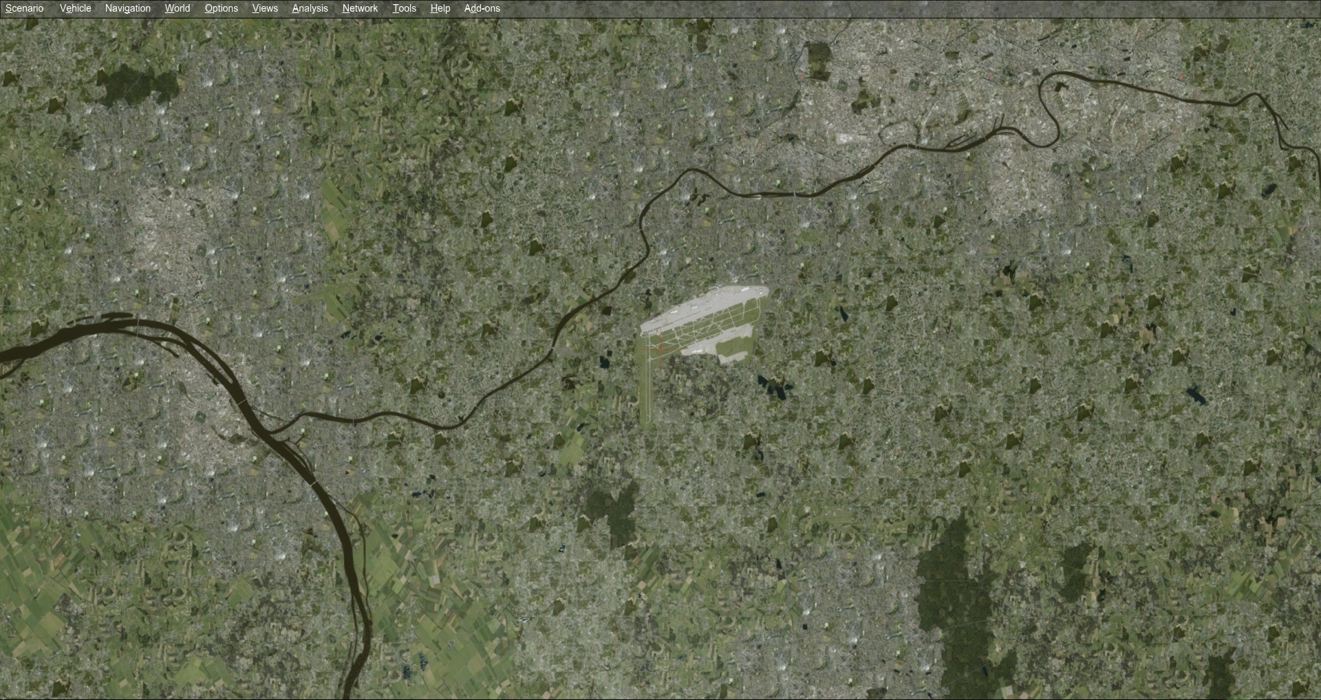1321x700 pixels.
Task: Open the Options menu
Action: (x=221, y=8)
